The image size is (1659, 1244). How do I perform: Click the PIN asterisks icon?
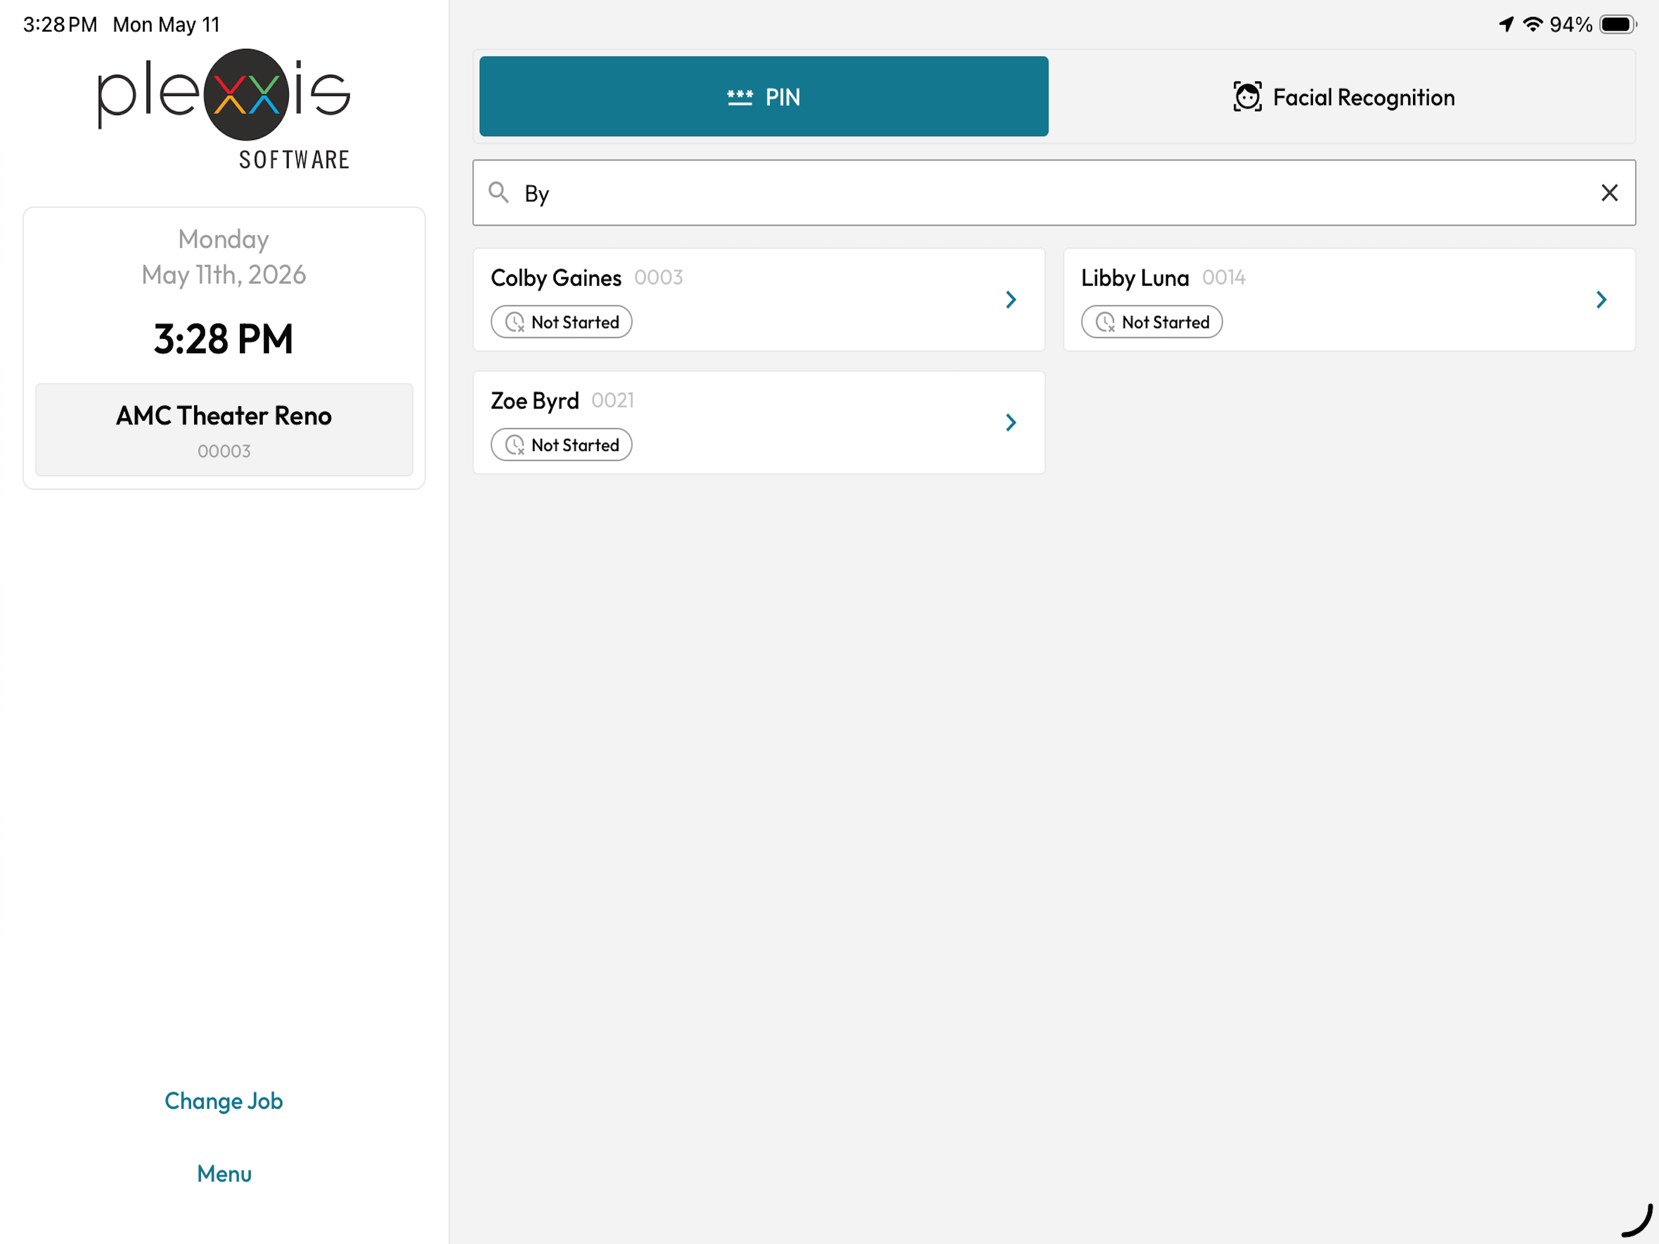(x=740, y=98)
